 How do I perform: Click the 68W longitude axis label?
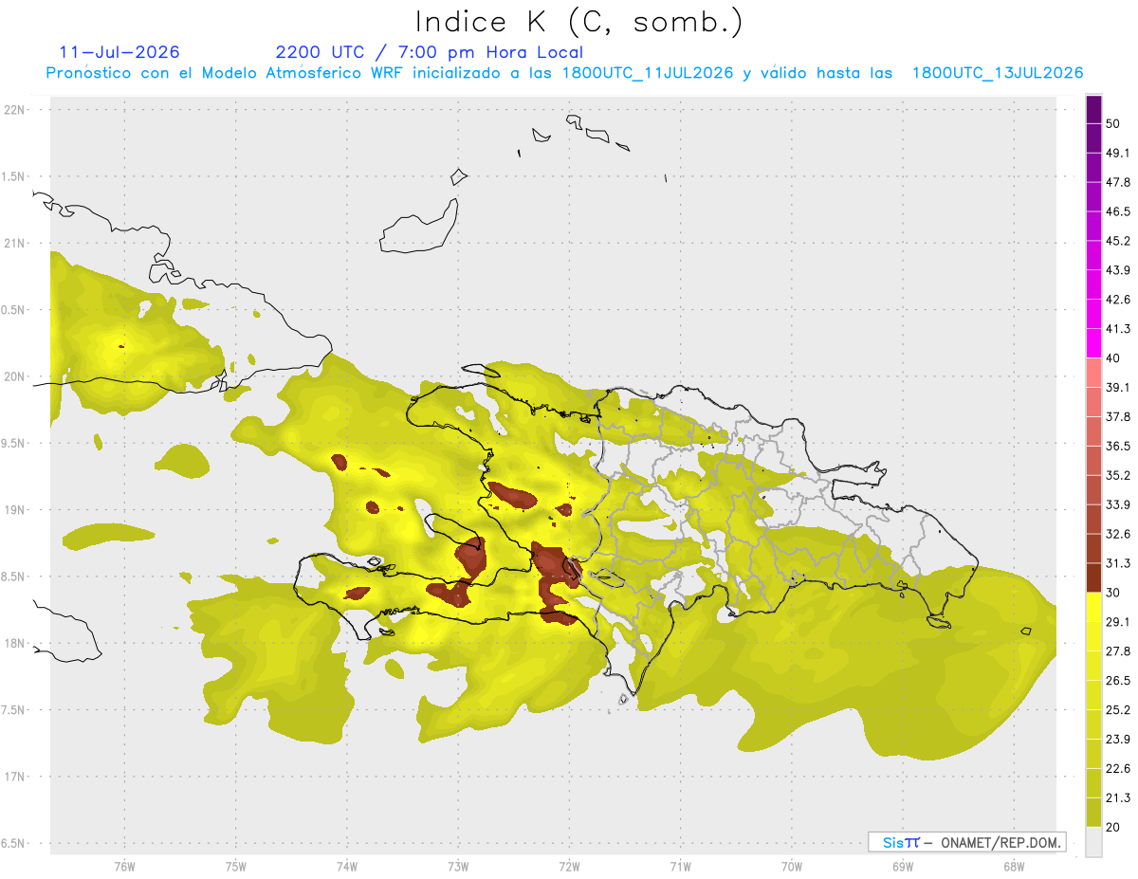tap(1013, 867)
